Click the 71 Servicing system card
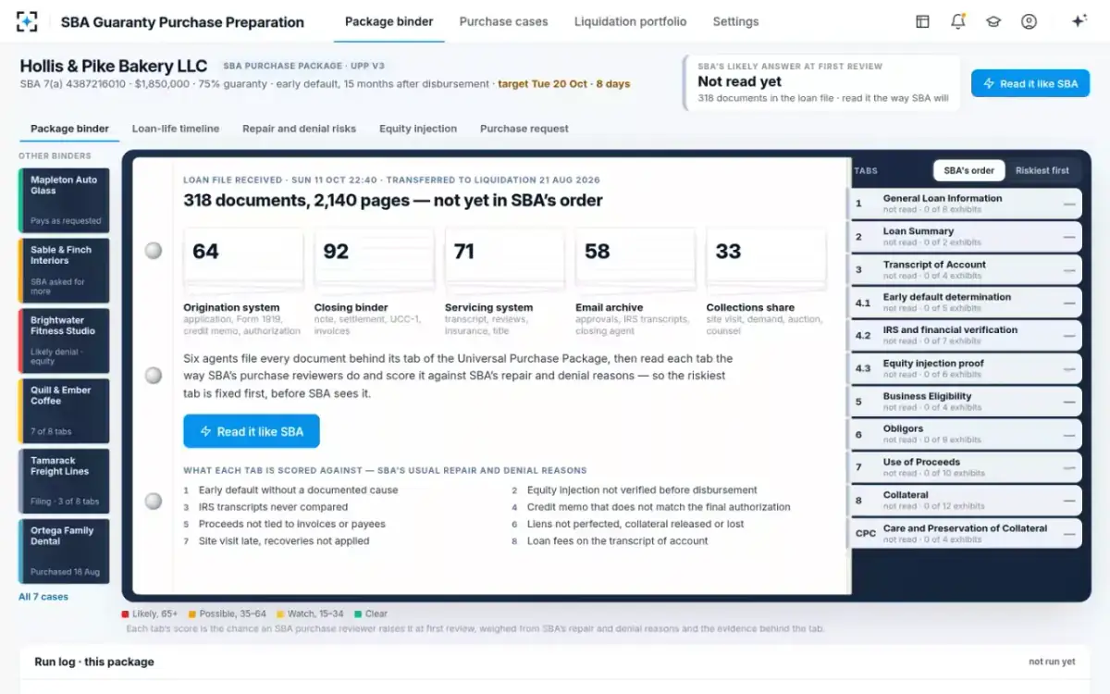The height and width of the screenshot is (694, 1110). 505,283
